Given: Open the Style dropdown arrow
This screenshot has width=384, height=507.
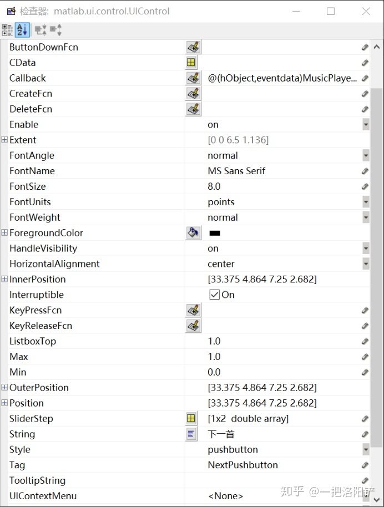Looking at the screenshot, I should point(366,449).
